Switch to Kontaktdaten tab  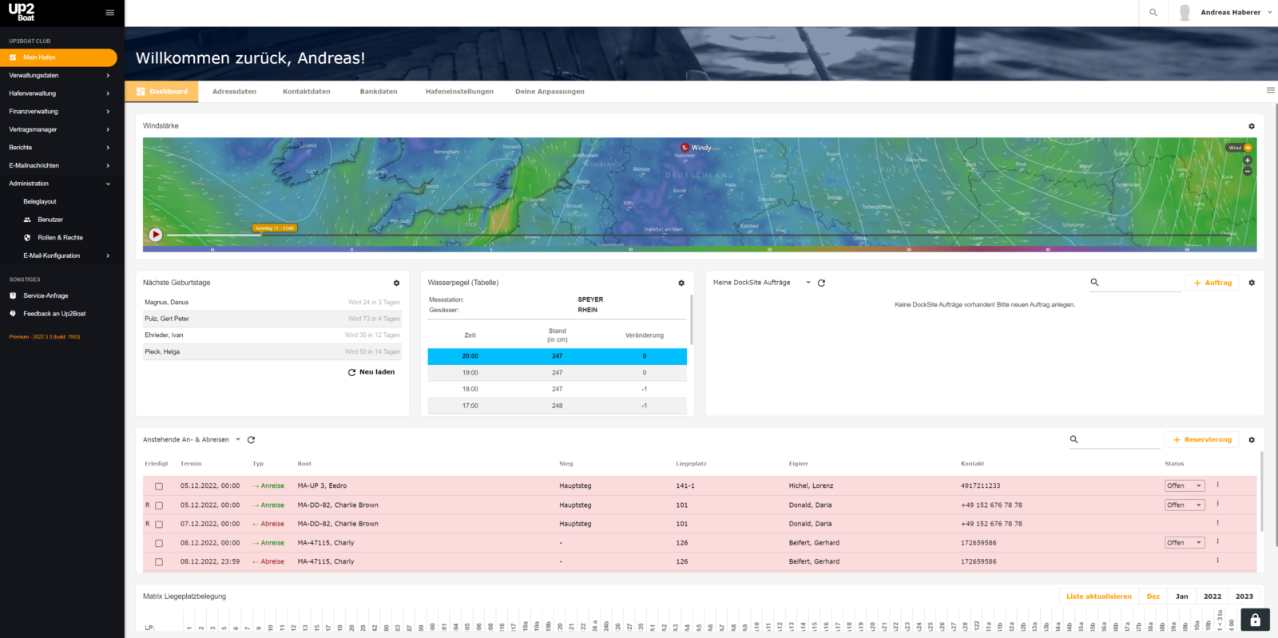pos(307,92)
